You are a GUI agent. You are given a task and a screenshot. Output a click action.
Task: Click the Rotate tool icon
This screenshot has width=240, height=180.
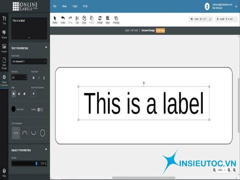(100, 19)
